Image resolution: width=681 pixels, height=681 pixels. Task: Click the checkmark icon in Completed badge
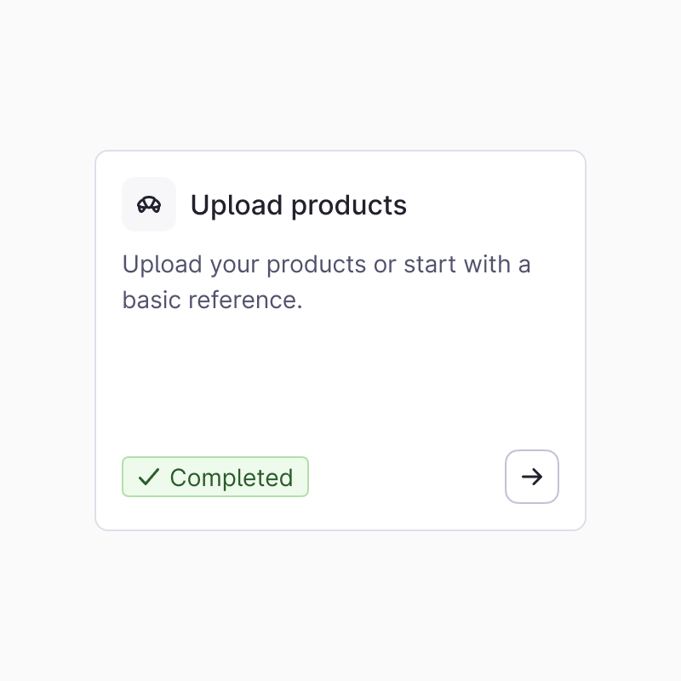(x=149, y=477)
